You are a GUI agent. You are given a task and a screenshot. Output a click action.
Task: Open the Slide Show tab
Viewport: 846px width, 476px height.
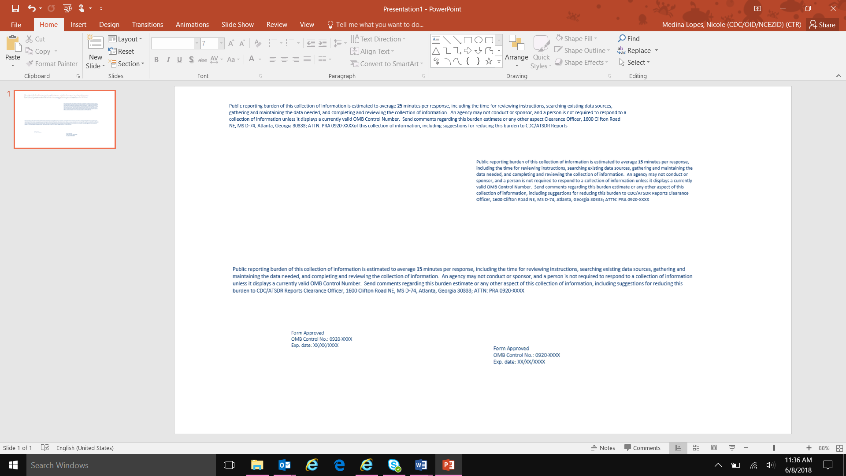pos(237,25)
